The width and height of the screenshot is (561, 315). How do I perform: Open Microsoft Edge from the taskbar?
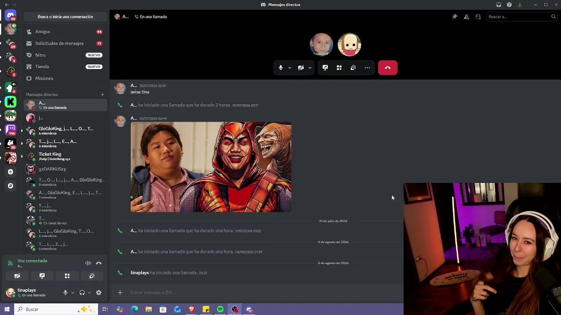tap(134, 309)
